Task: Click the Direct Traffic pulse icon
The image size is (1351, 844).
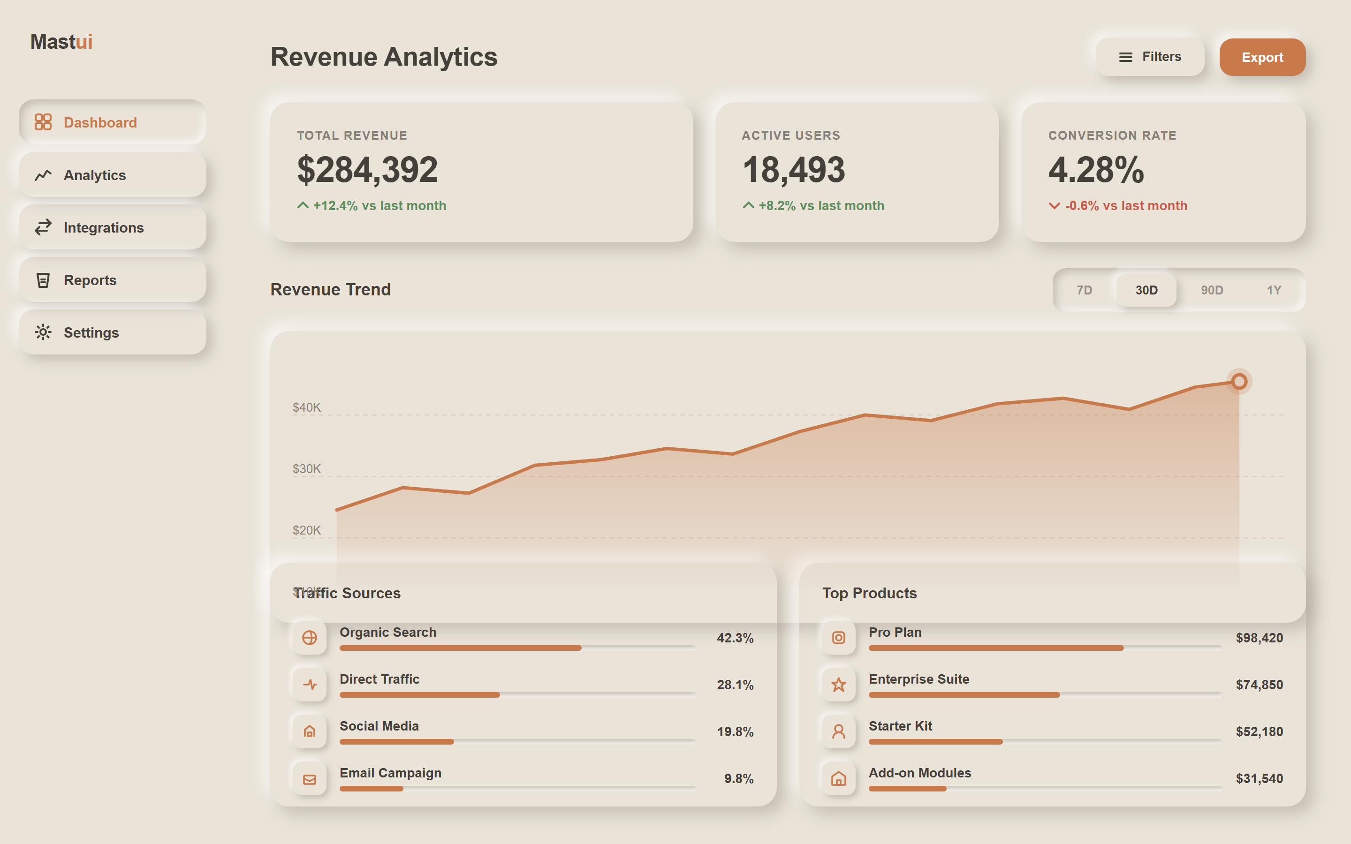Action: coord(309,685)
